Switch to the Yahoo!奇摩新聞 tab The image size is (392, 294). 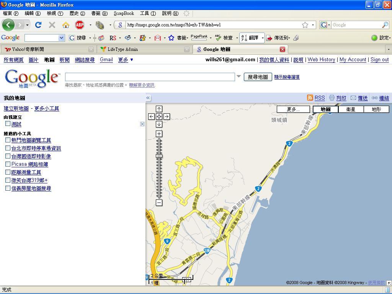click(x=48, y=49)
